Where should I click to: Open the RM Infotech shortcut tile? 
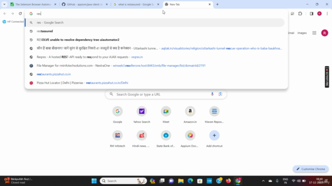coord(118,139)
